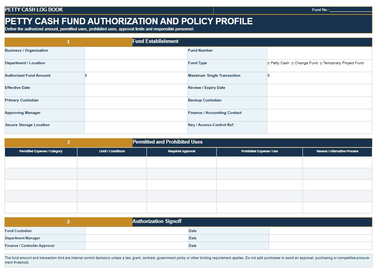This screenshot has height=275, width=383.
Task: Click the Department Manager signature field
Action: [137, 238]
